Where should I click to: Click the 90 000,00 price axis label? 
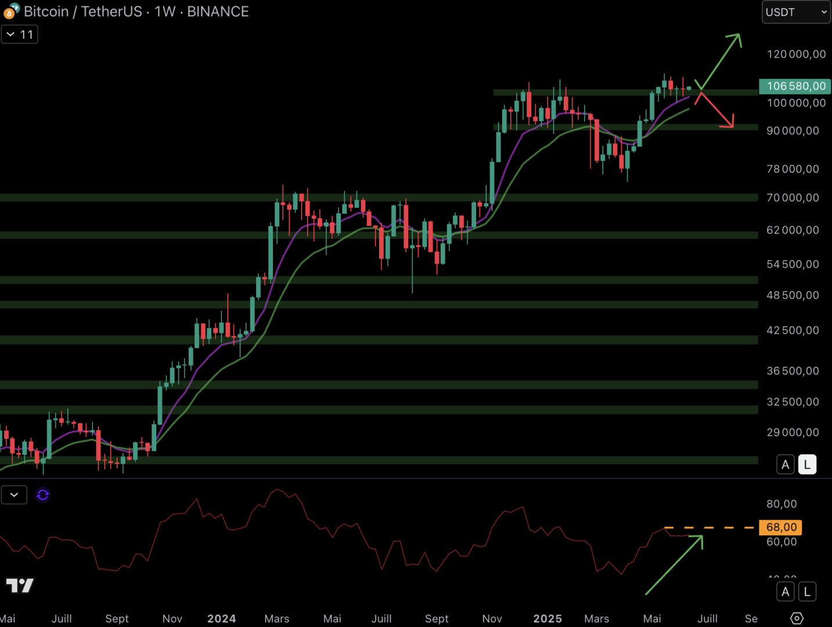pos(793,131)
